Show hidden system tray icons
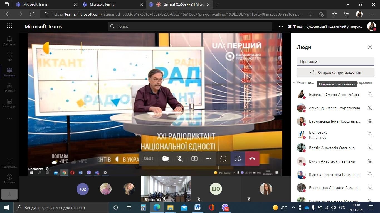 (x=293, y=207)
